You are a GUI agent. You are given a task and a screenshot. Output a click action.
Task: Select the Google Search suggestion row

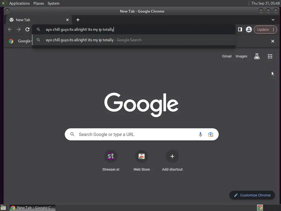134,40
